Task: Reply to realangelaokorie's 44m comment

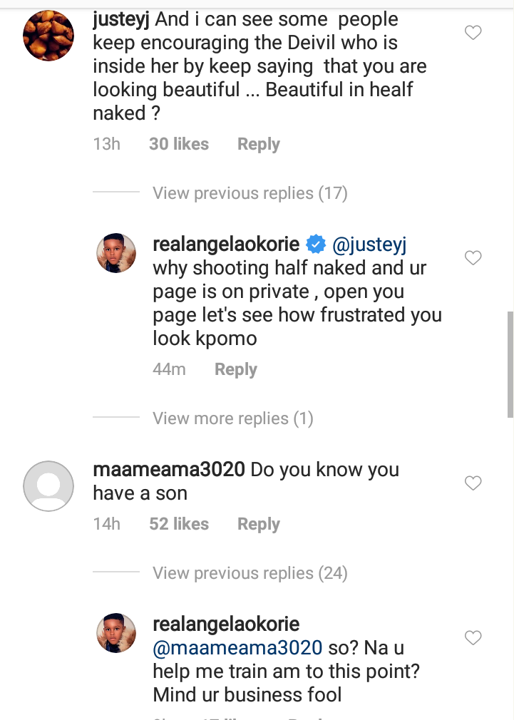Action: [235, 369]
